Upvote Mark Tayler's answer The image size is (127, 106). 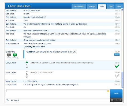pos(27,72)
